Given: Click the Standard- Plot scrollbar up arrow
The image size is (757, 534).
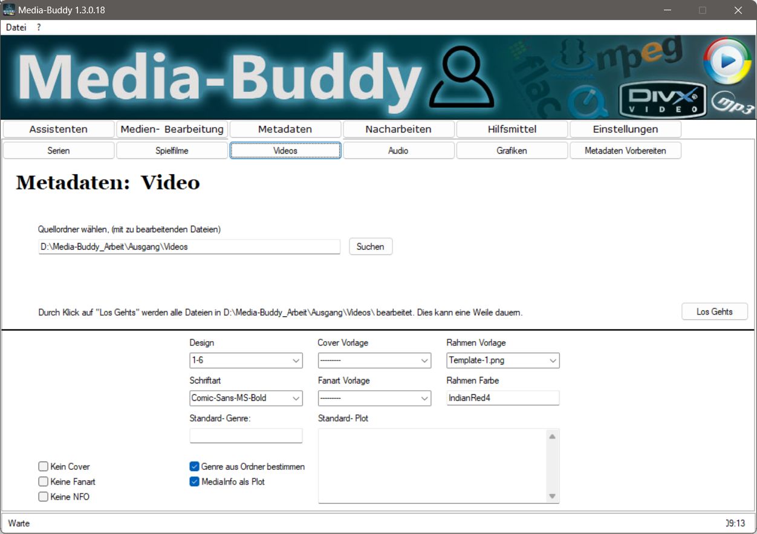Looking at the screenshot, I should click(x=552, y=436).
